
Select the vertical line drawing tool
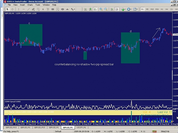click(19, 9)
